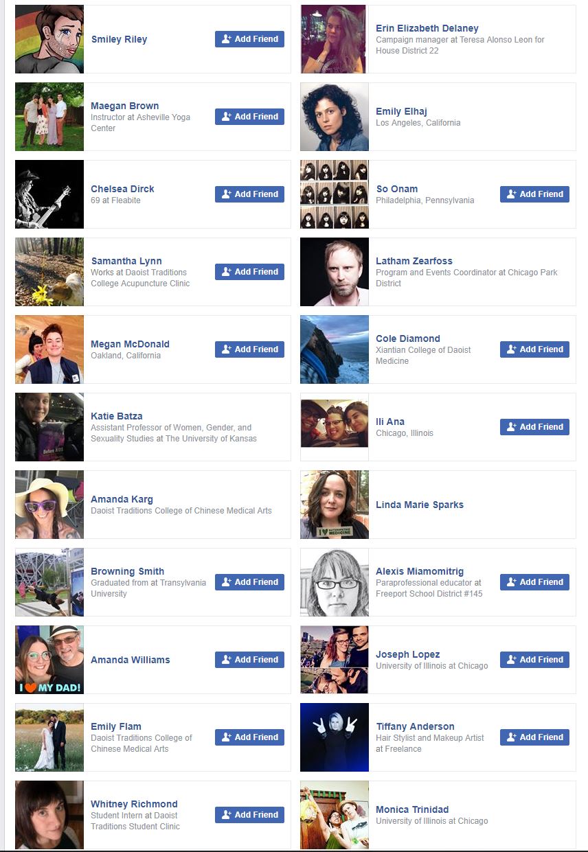Click Add Friend beside Cole Diamond
Viewport: 588px width, 852px height.
coord(534,349)
